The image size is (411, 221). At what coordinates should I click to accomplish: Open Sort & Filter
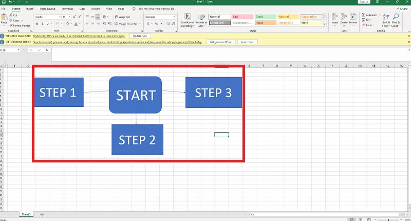pos(386,21)
